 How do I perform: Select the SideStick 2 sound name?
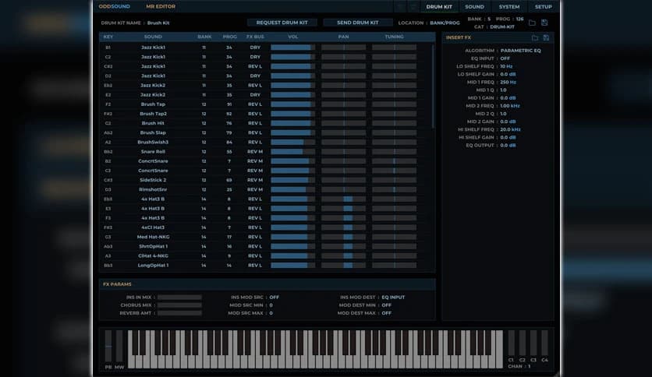[x=153, y=180]
